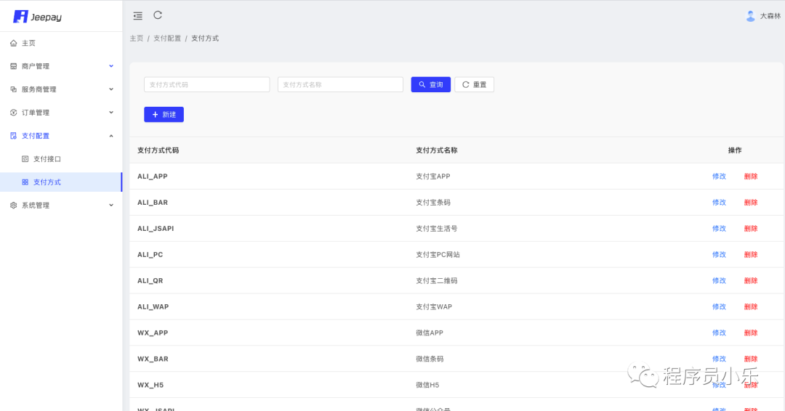This screenshot has height=411, width=785.
Task: Click the 重置 reset button
Action: (474, 84)
